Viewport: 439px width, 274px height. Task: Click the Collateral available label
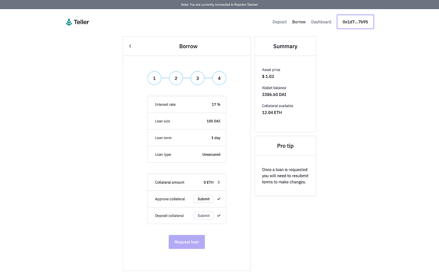[278, 106]
